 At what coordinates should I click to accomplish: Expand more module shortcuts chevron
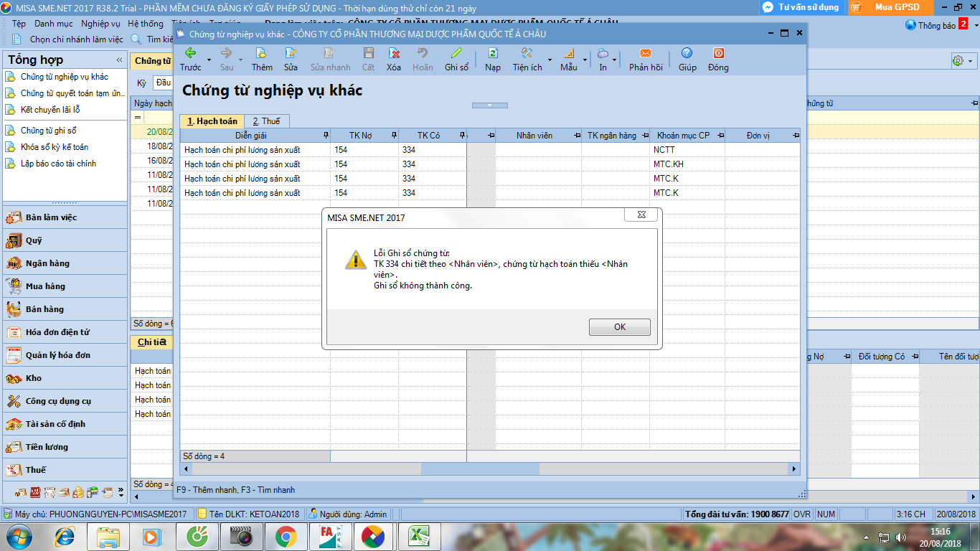(121, 493)
